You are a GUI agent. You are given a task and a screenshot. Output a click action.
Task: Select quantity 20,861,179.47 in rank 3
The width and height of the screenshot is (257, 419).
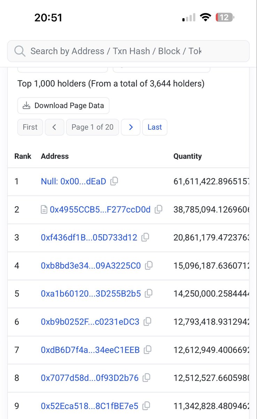tap(211, 238)
